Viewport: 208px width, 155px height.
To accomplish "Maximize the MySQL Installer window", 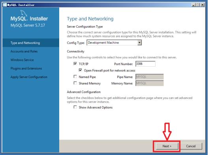I will (198, 5).
